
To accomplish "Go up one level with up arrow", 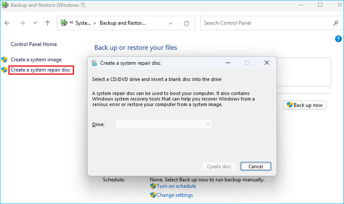I will [x=47, y=23].
